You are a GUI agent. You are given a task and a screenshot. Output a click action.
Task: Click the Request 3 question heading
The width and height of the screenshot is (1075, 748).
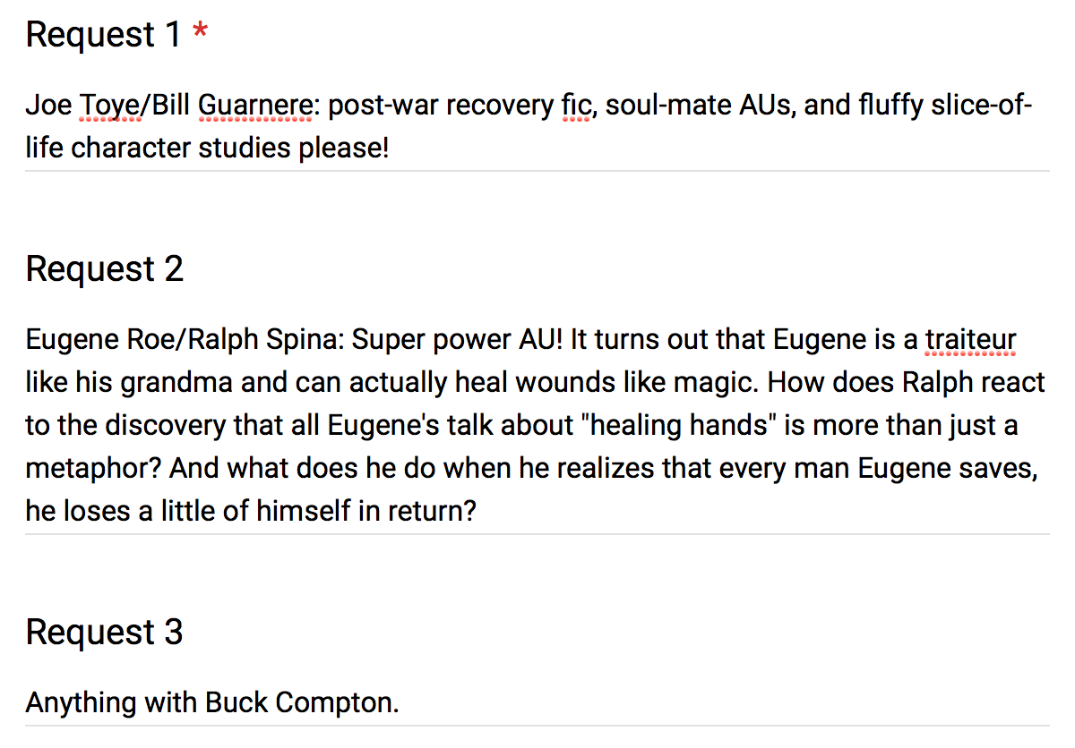105,632
